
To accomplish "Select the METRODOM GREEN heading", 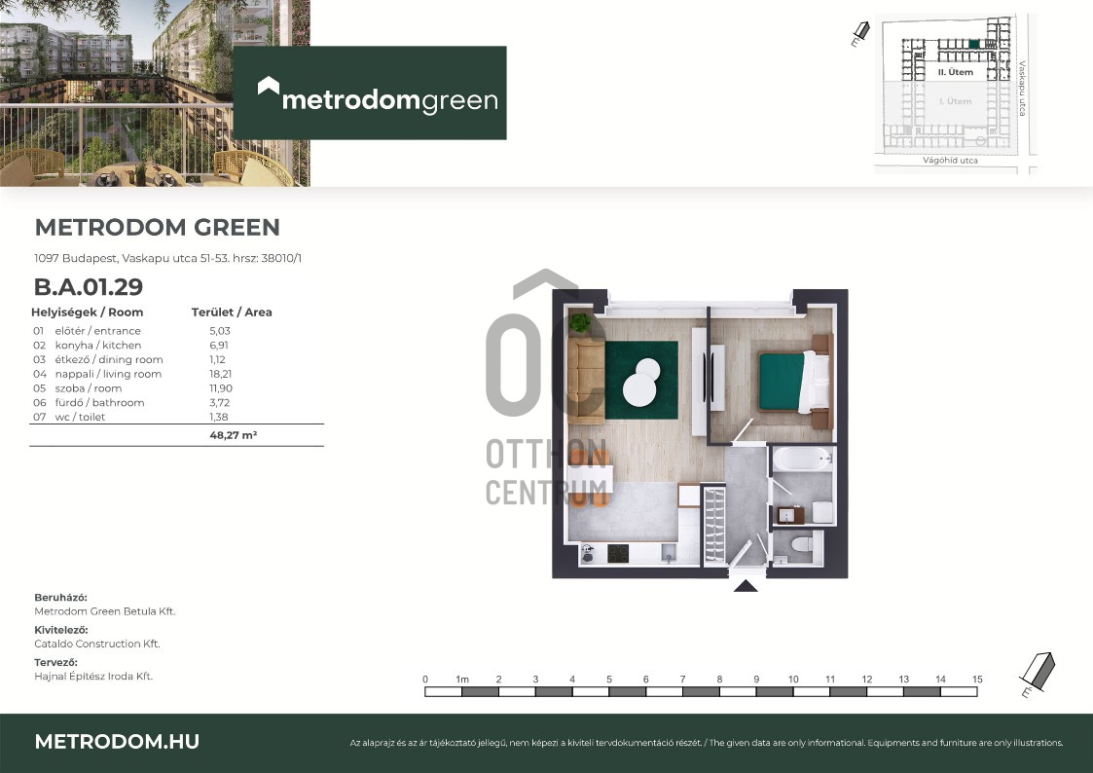I will 158,227.
